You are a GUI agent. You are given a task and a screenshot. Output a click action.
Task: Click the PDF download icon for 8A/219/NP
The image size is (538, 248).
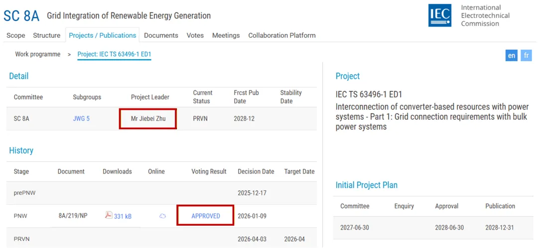pyautogui.click(x=109, y=215)
